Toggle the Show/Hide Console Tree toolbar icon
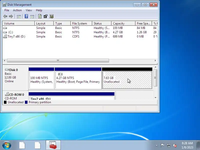The height and width of the screenshot is (150, 200). [18, 16]
